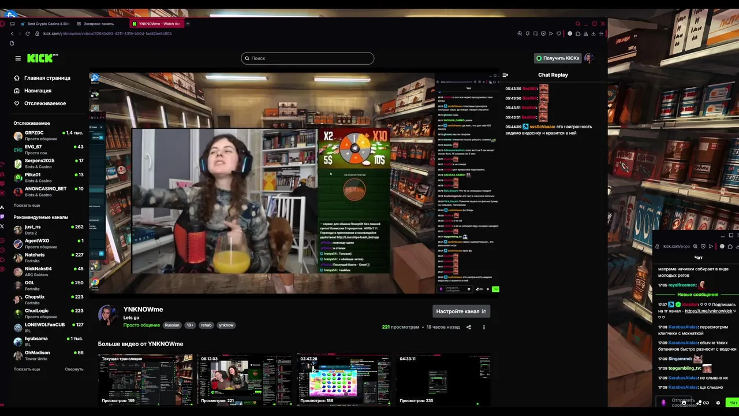Open the user avatar menu

(x=589, y=58)
